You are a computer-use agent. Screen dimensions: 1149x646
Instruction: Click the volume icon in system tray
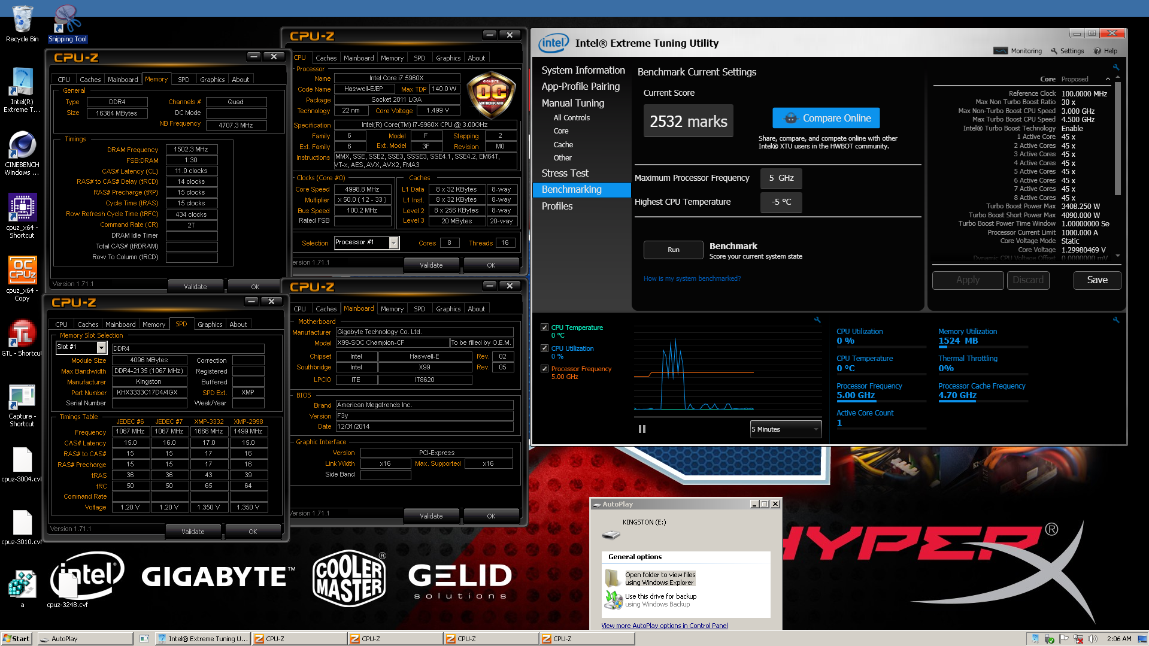pos(1092,639)
